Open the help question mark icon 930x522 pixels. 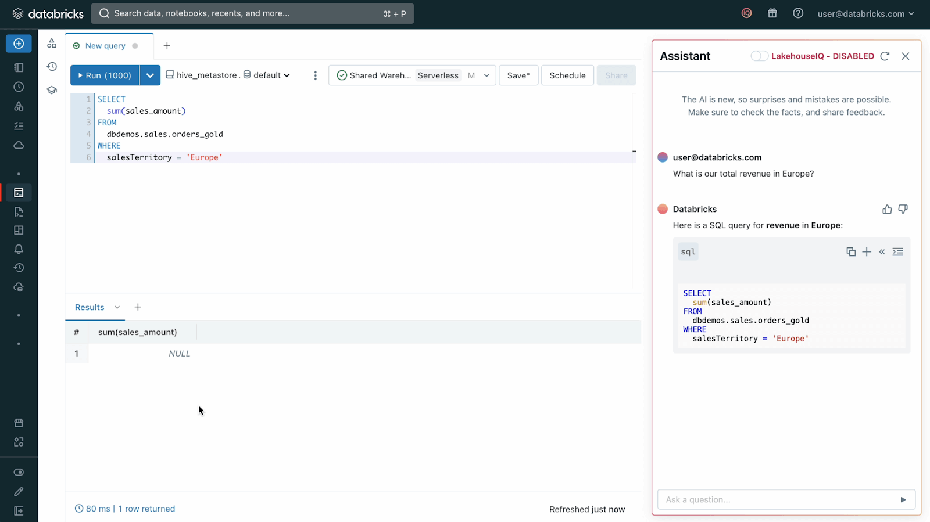pos(798,13)
